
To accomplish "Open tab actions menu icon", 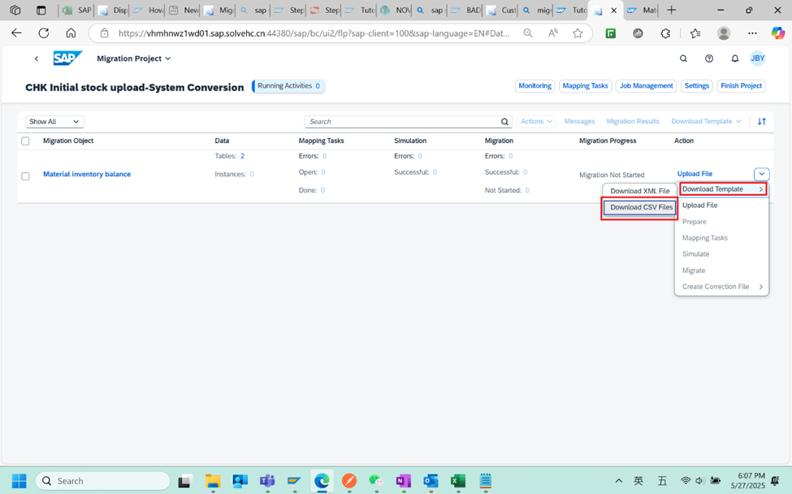I will pos(41,10).
